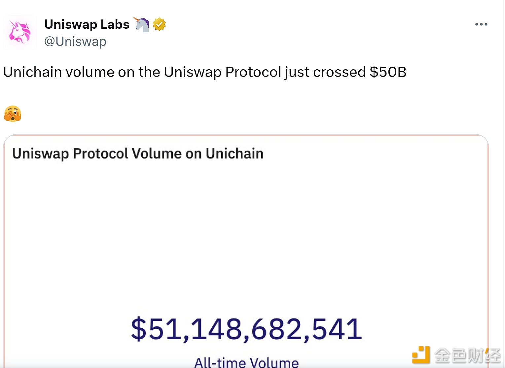
Task: Click the word Unichain in the chart title
Action: coord(234,154)
